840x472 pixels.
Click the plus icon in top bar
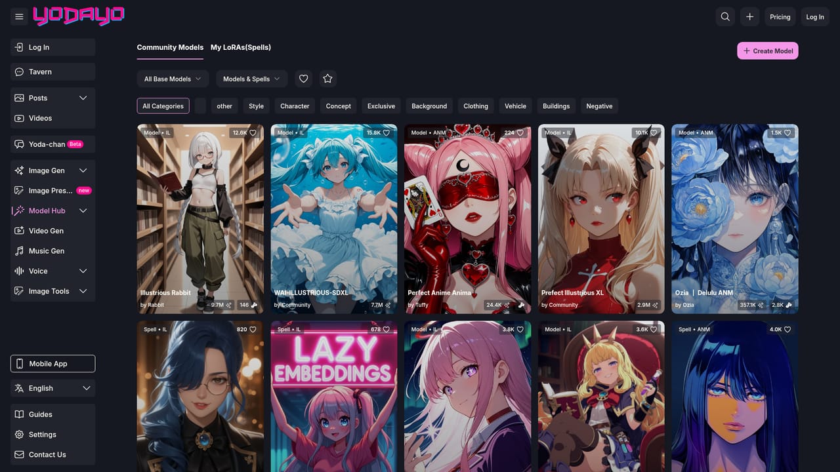click(x=750, y=16)
